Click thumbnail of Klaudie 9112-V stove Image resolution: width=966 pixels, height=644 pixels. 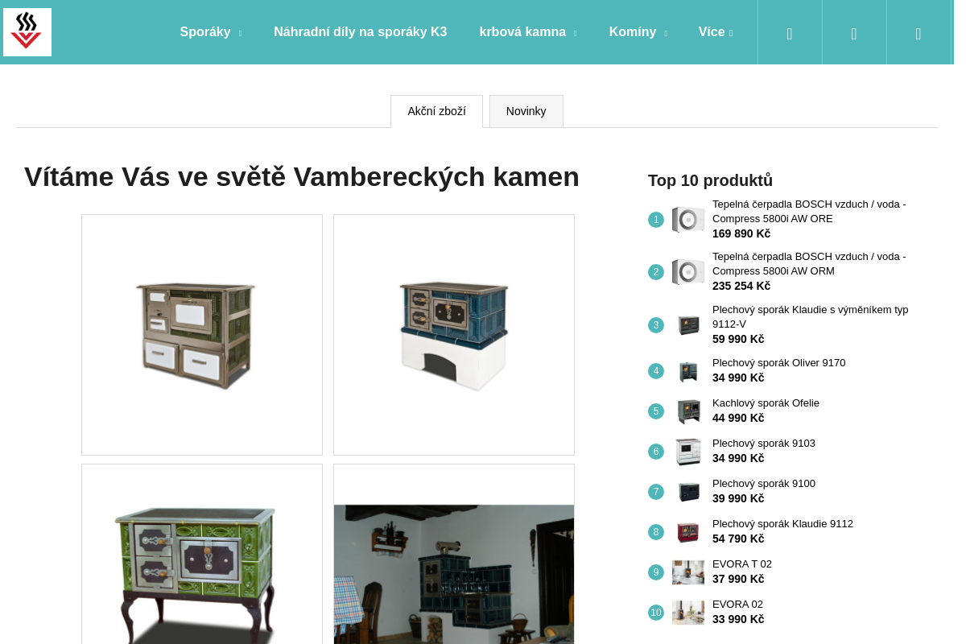(688, 325)
